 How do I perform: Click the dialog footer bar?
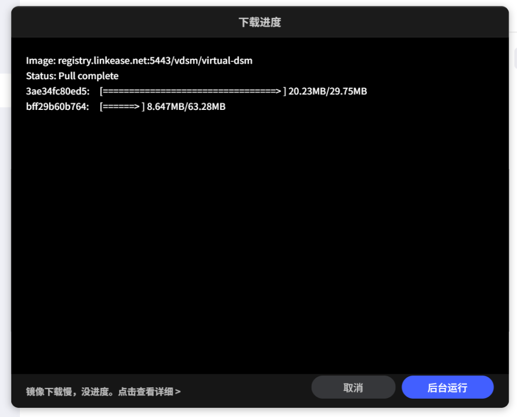(242, 387)
